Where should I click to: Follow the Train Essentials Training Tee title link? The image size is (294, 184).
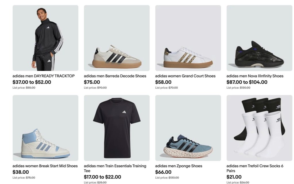click(x=115, y=168)
